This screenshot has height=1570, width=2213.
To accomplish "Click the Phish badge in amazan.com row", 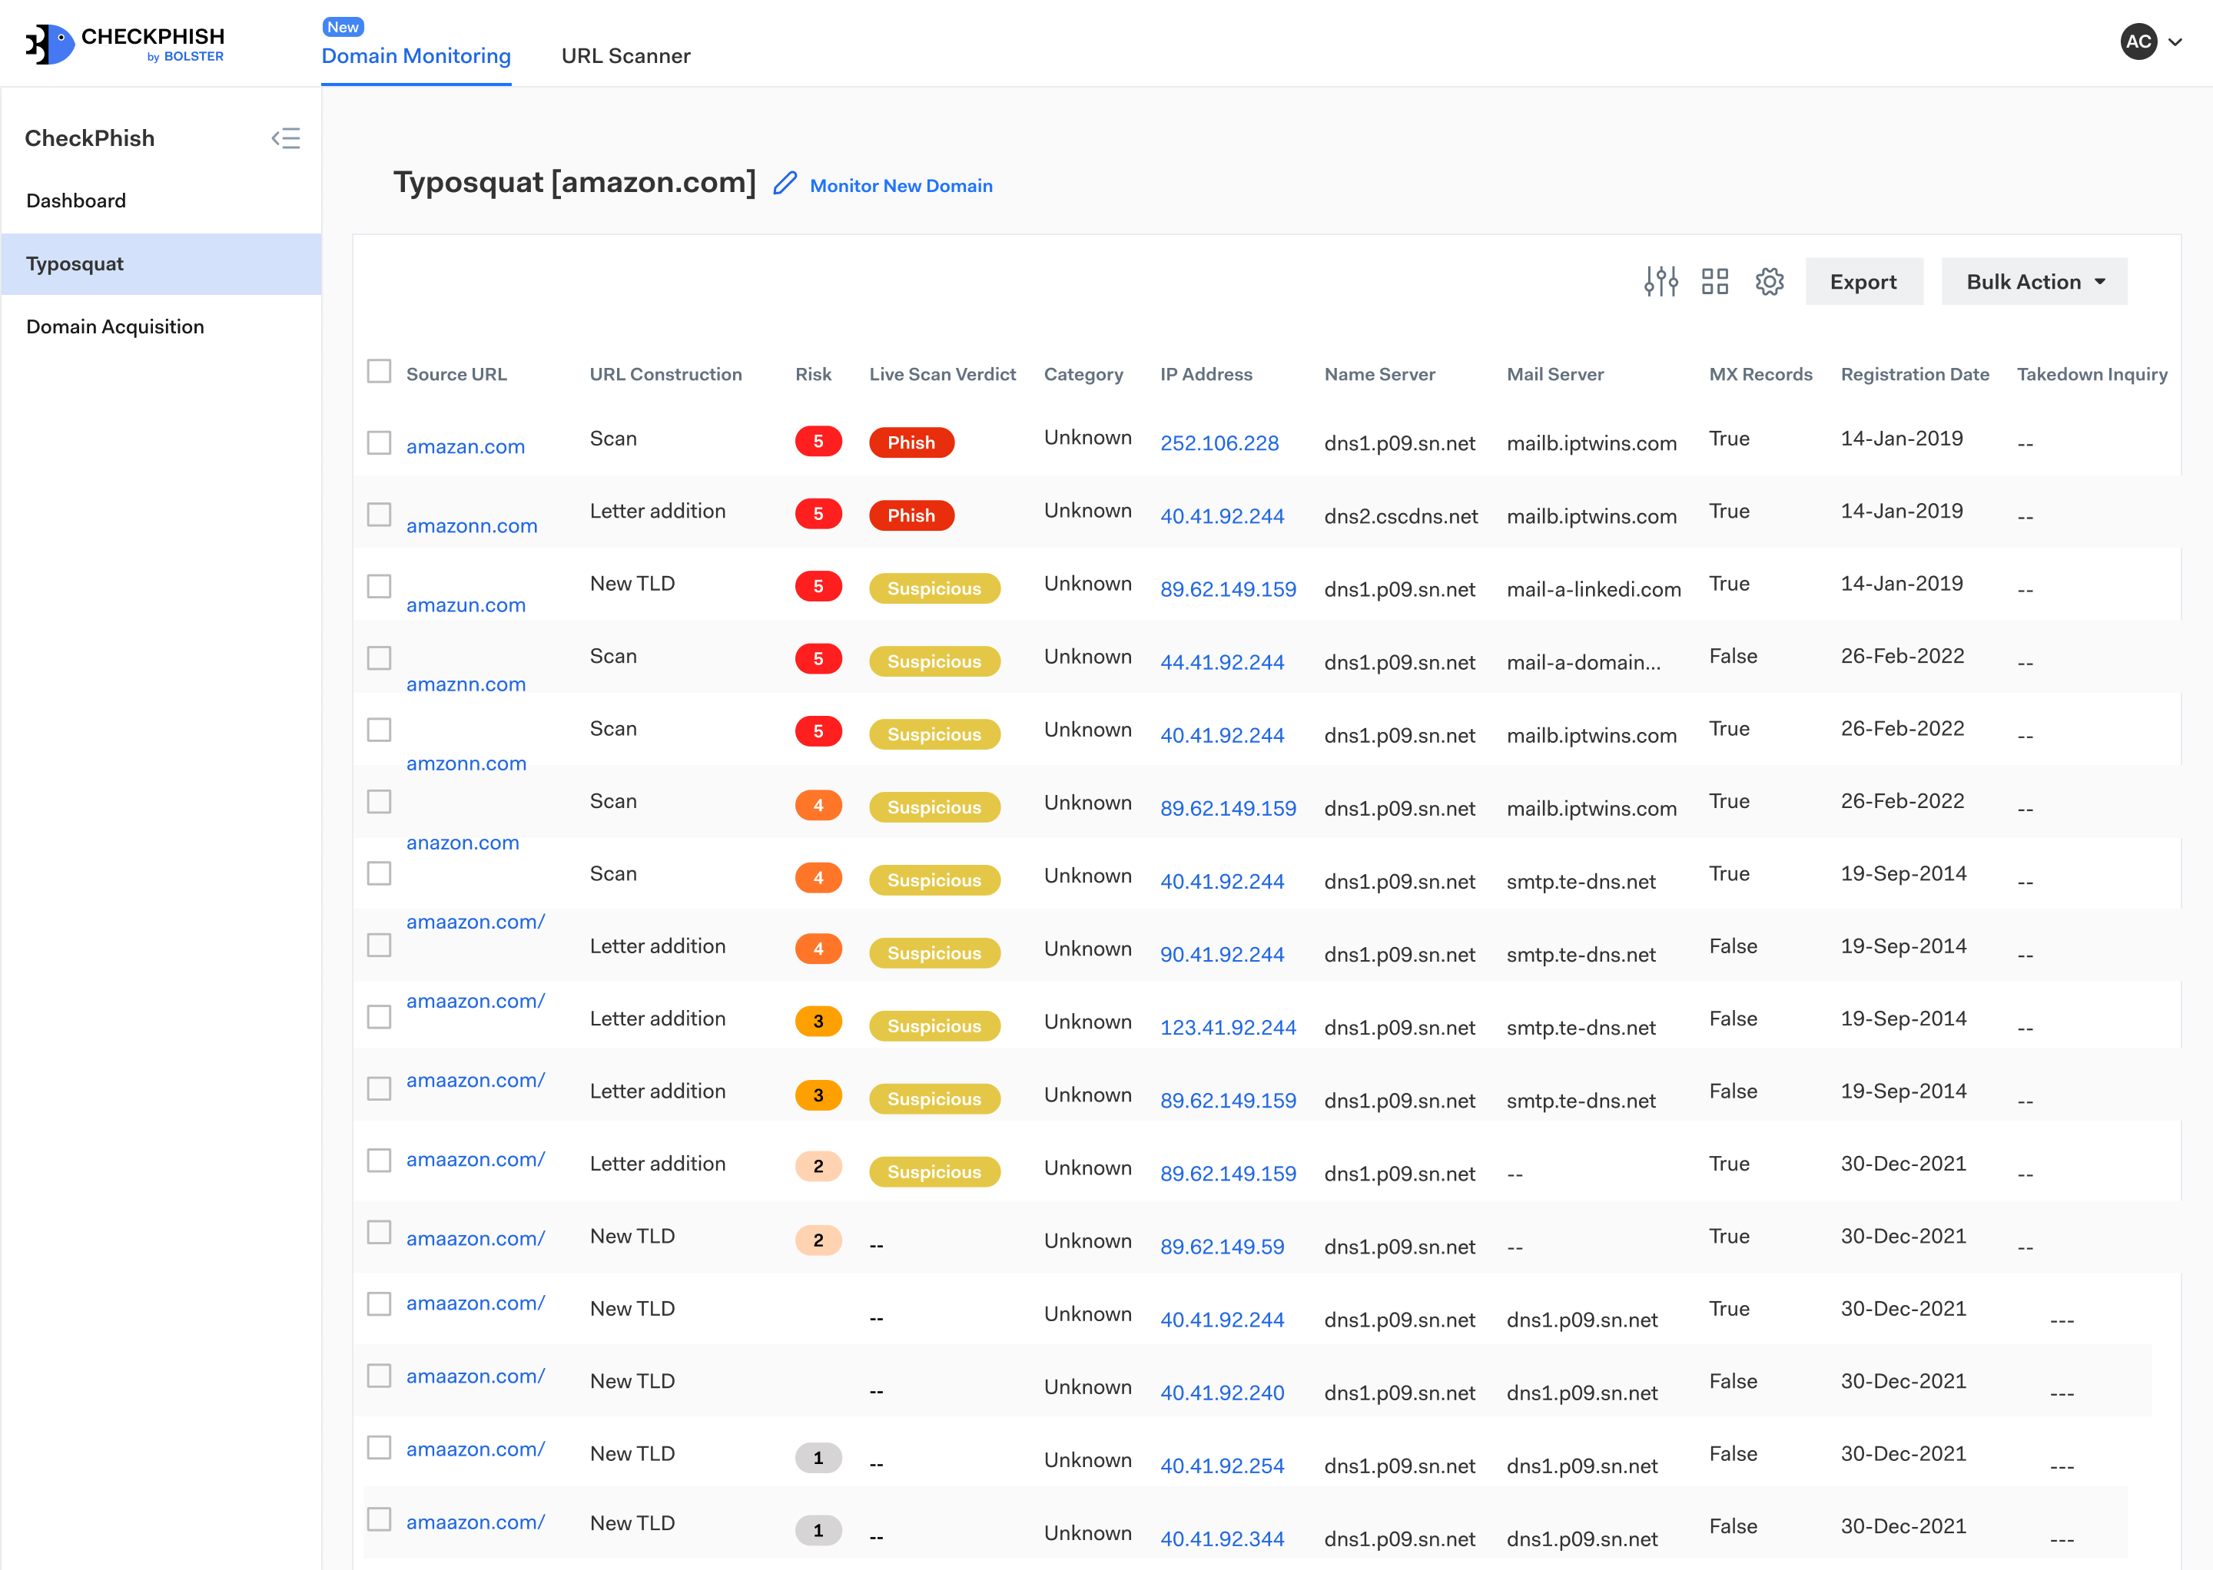I will point(911,442).
